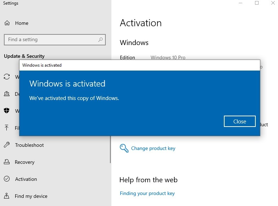
Task: Close the Windows is activated dialog
Action: (239, 121)
